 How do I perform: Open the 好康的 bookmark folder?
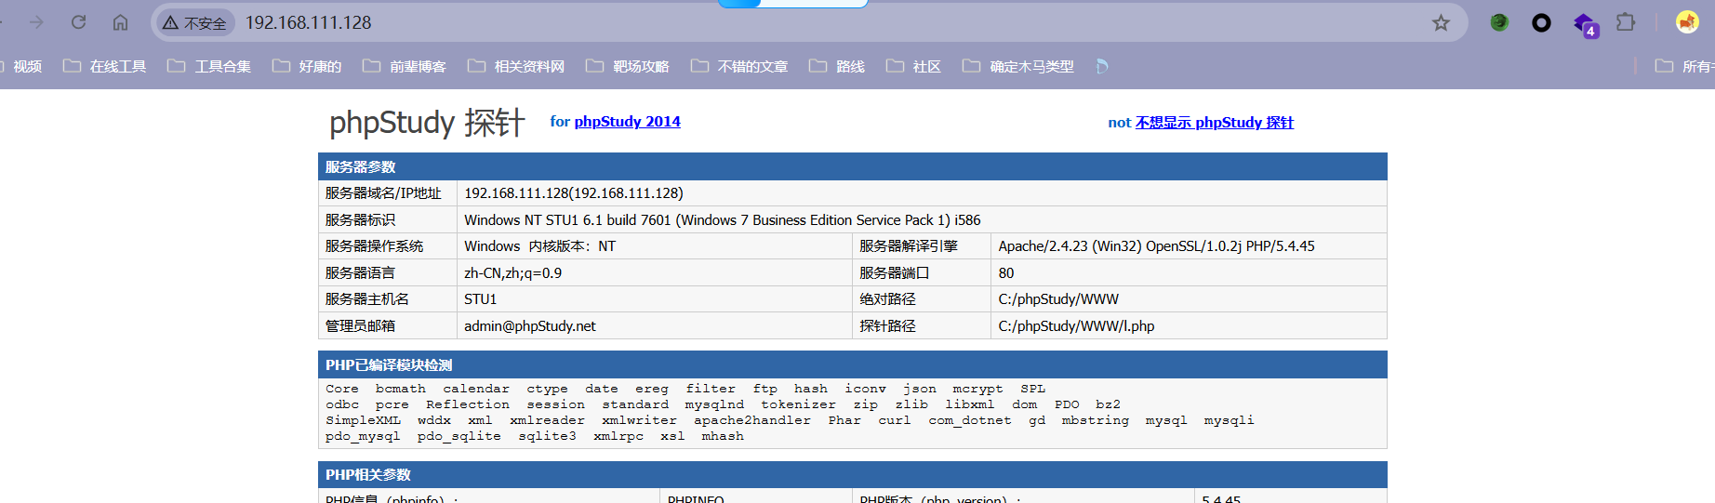pyautogui.click(x=307, y=66)
